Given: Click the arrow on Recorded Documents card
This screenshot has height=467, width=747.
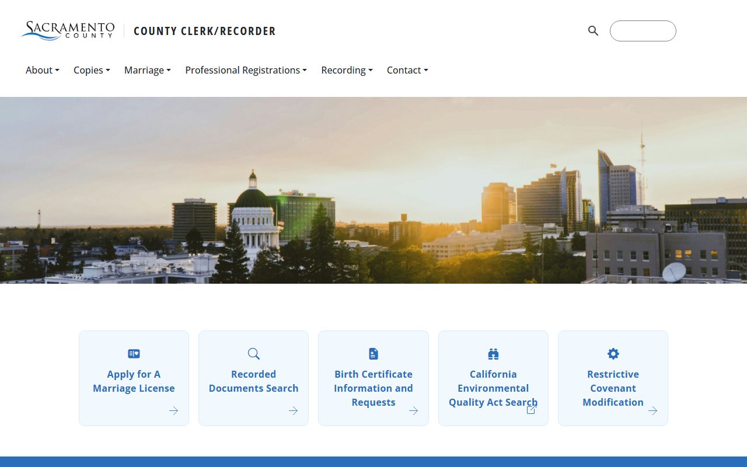Looking at the screenshot, I should coord(293,411).
